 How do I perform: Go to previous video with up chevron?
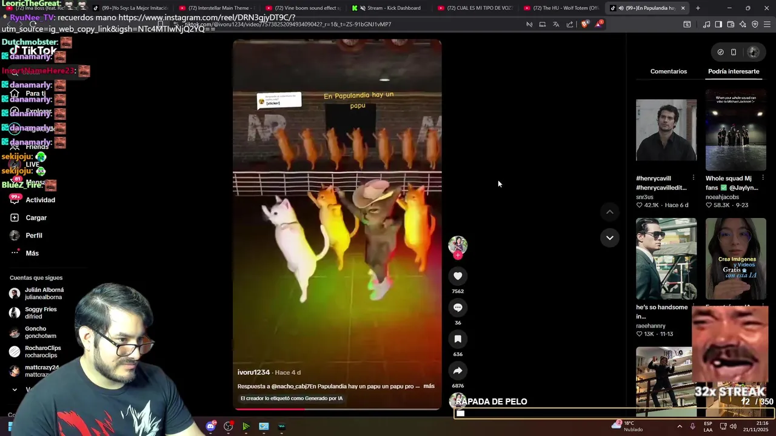pos(610,212)
